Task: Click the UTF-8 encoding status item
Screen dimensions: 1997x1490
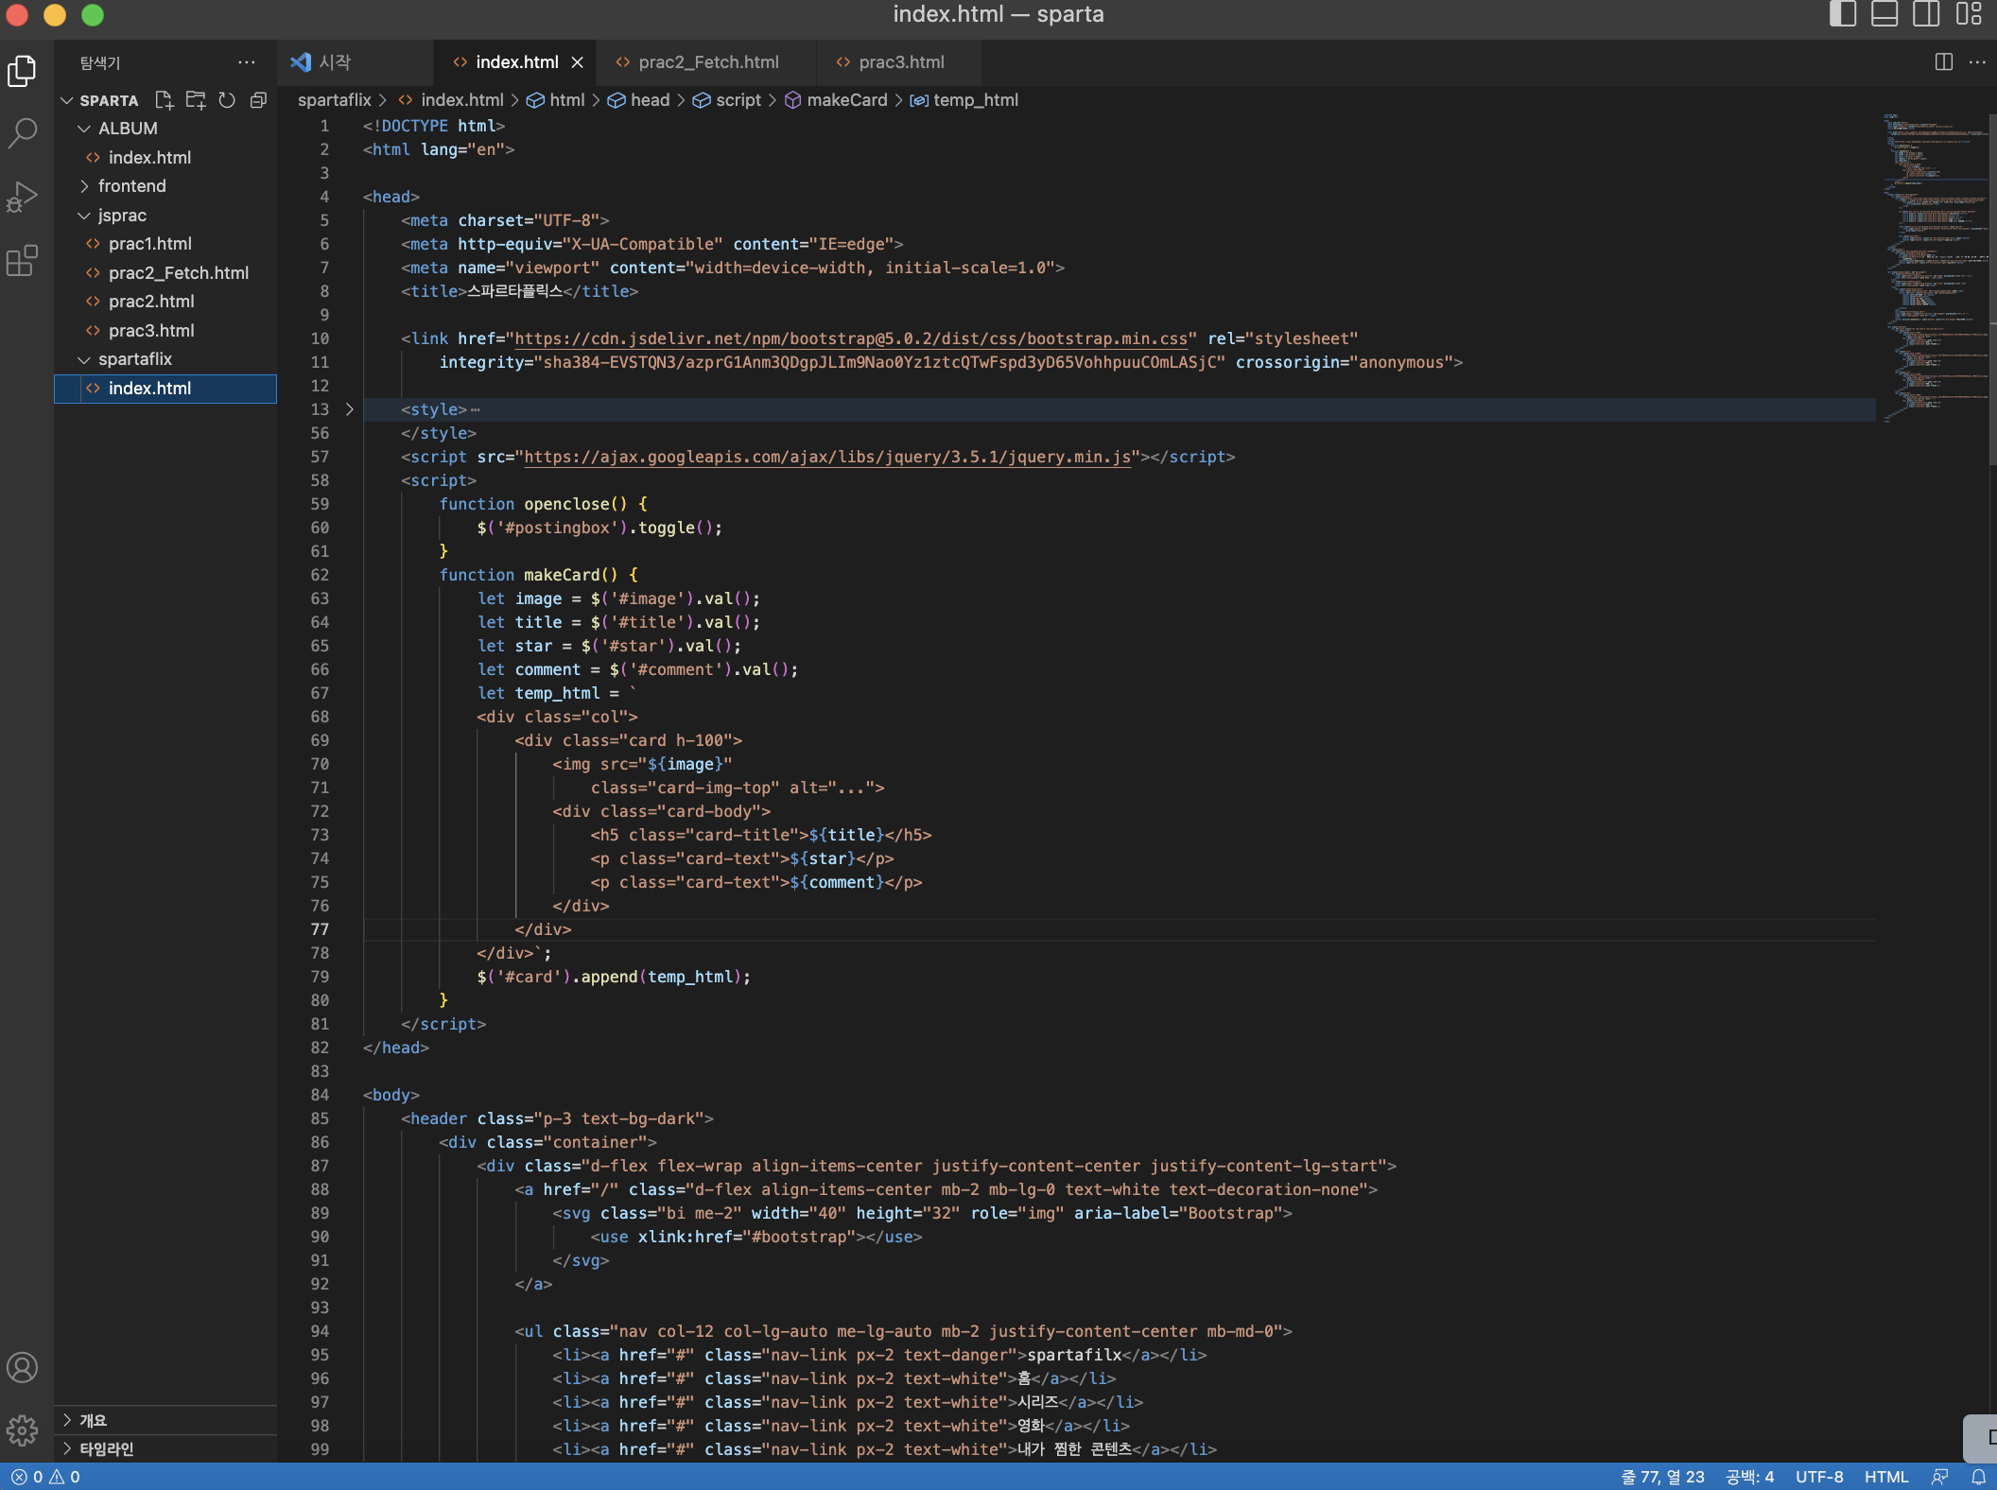Action: (x=1818, y=1477)
